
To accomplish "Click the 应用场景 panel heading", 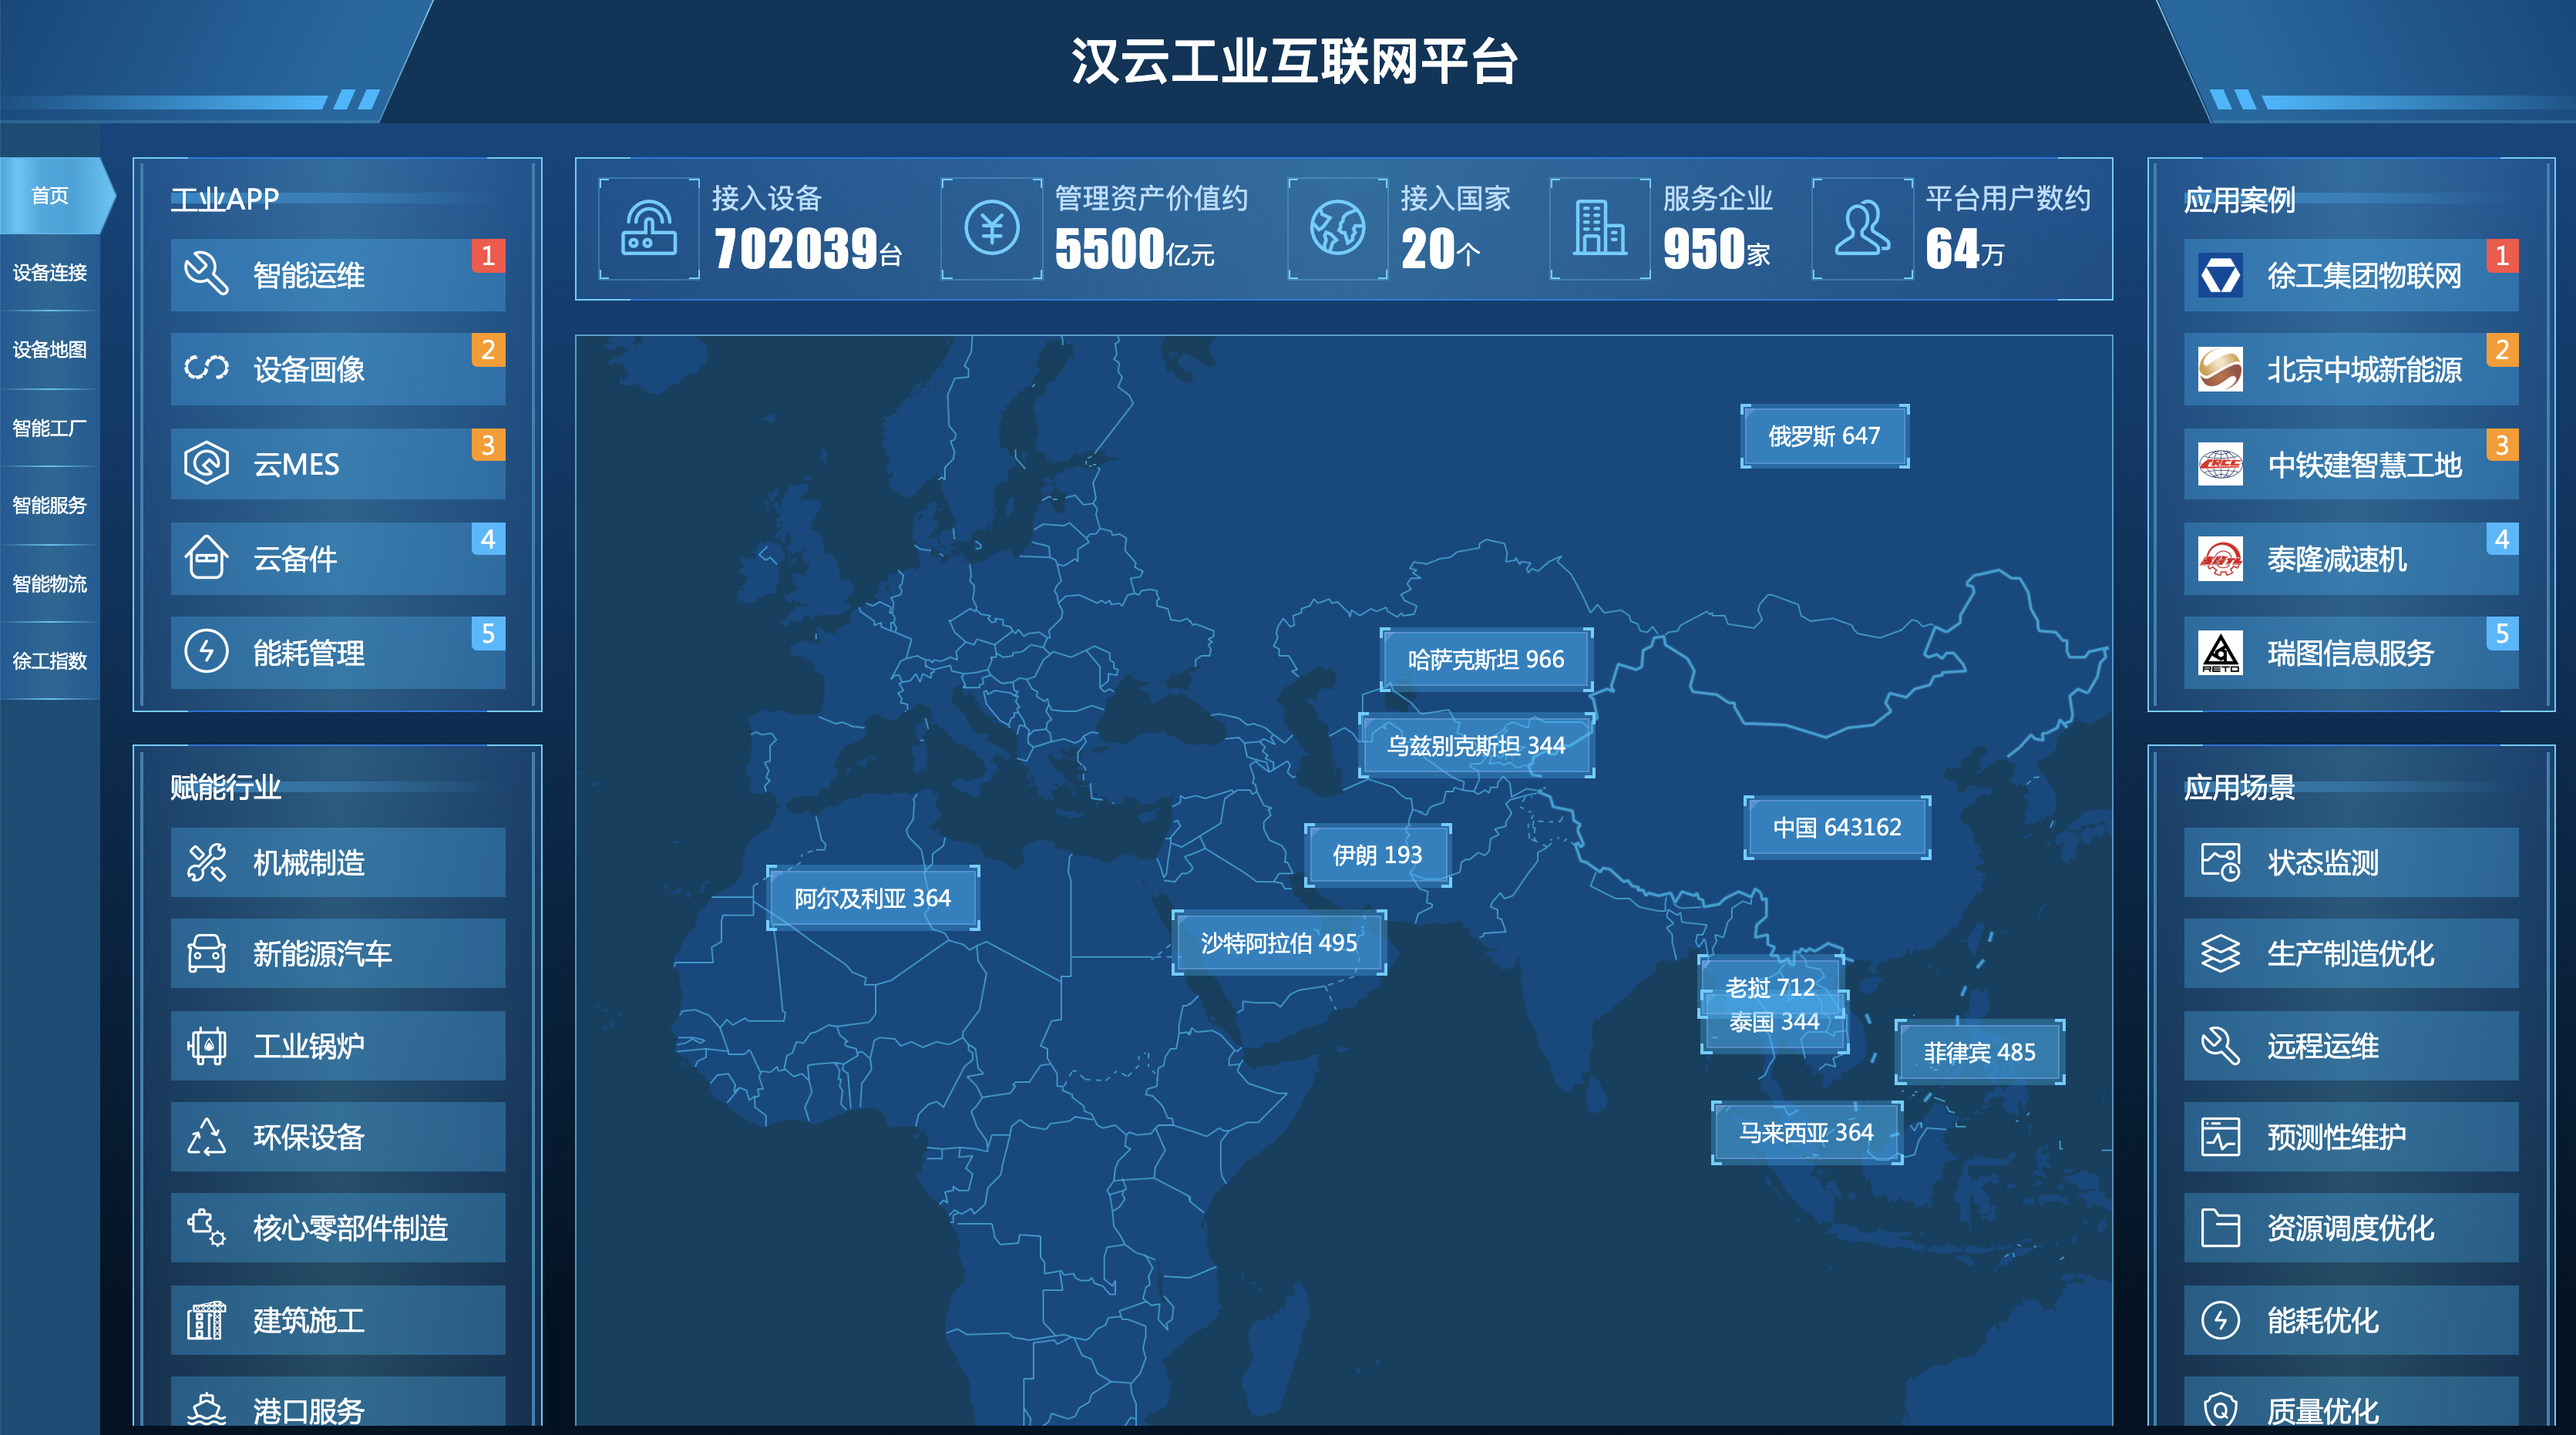I will pyautogui.click(x=2239, y=787).
